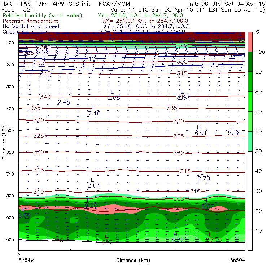Click the "H 6.01" wind maximum marker
The height and width of the screenshot is (267, 267).
tap(201, 131)
